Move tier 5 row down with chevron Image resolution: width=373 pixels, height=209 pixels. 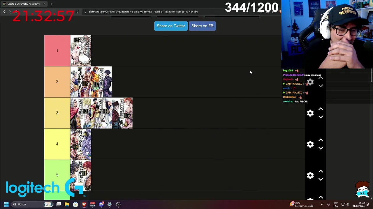[321, 179]
